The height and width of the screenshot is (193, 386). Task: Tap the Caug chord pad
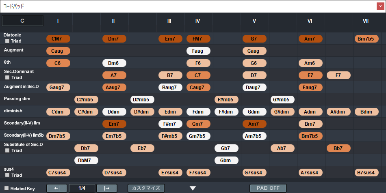pos(58,51)
